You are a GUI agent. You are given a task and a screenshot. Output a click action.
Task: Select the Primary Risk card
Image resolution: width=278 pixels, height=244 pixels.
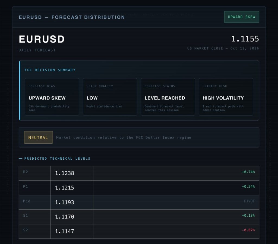point(226,97)
